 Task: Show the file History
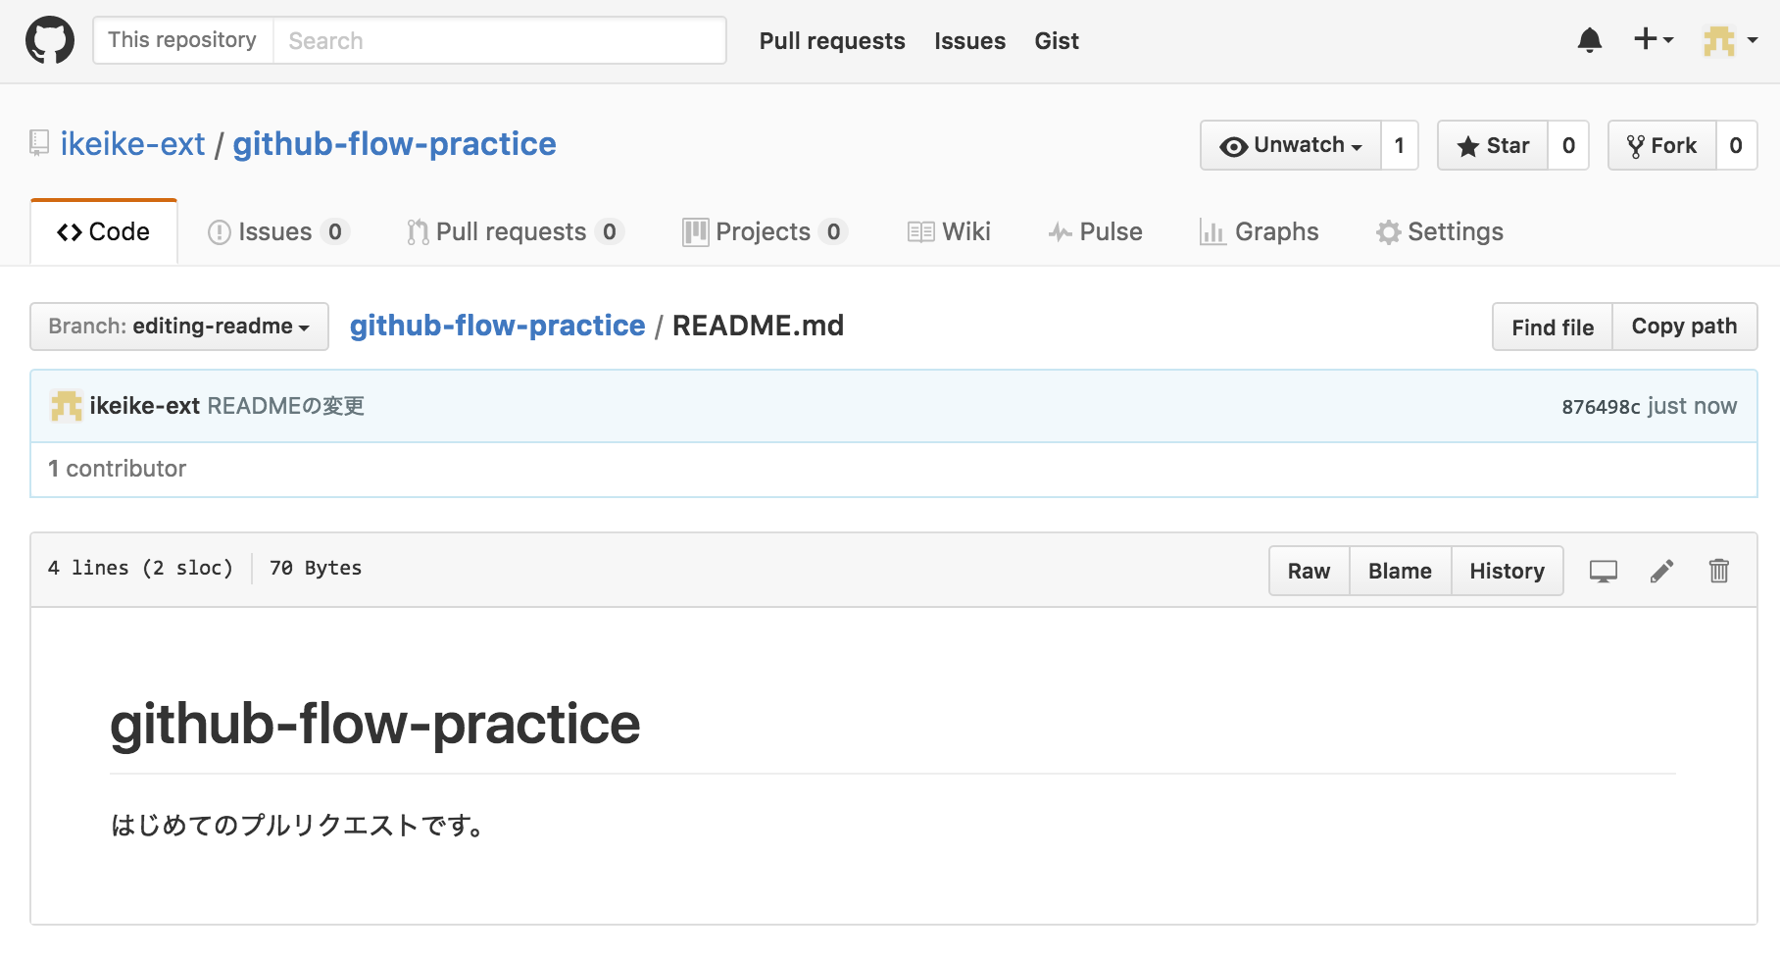(x=1507, y=571)
